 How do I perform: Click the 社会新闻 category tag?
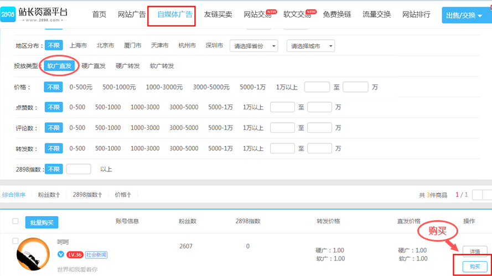(x=96, y=255)
